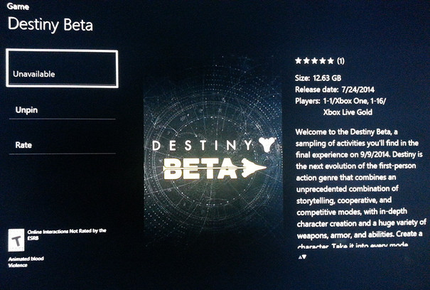The height and width of the screenshot is (290, 430).
Task: Click the Destiny tricorn logo emblem
Action: (x=267, y=145)
